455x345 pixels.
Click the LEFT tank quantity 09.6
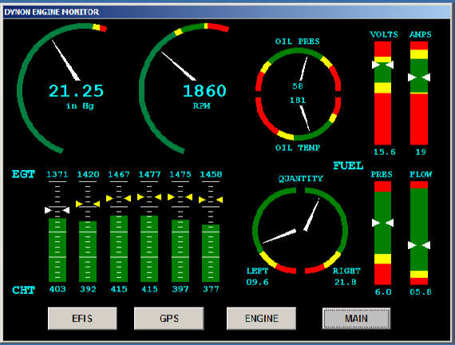[257, 282]
